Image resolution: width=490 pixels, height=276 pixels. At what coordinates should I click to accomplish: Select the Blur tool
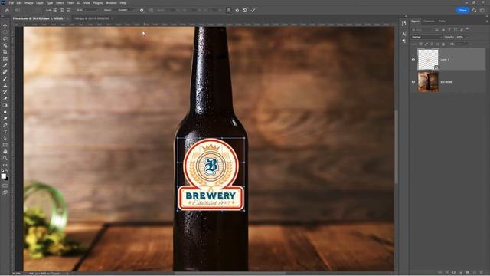pyautogui.click(x=5, y=112)
